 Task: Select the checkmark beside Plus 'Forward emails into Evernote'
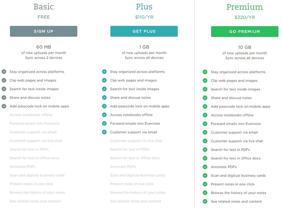pyautogui.click(x=104, y=123)
